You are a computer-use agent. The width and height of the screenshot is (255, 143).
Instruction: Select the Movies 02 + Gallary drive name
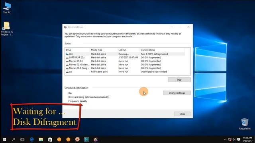tap(79, 65)
